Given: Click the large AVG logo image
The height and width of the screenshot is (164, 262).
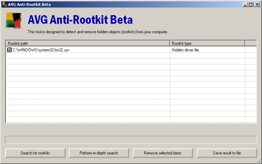Looking at the screenshot, I should [x=13, y=21].
